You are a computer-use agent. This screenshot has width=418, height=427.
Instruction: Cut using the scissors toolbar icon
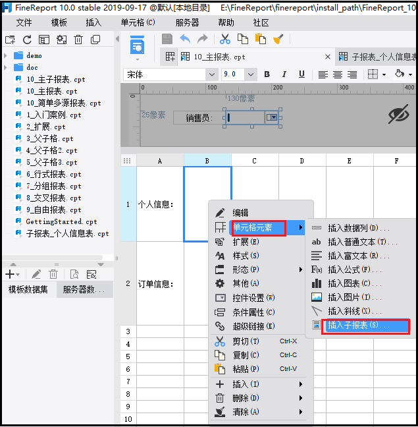pyautogui.click(x=225, y=39)
